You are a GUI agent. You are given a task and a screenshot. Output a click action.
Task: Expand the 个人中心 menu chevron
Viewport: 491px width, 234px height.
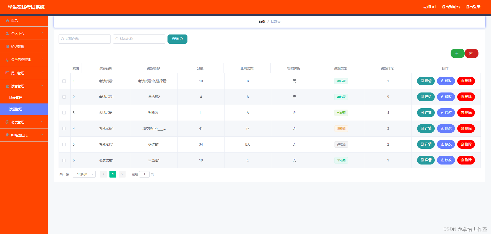[x=42, y=33]
